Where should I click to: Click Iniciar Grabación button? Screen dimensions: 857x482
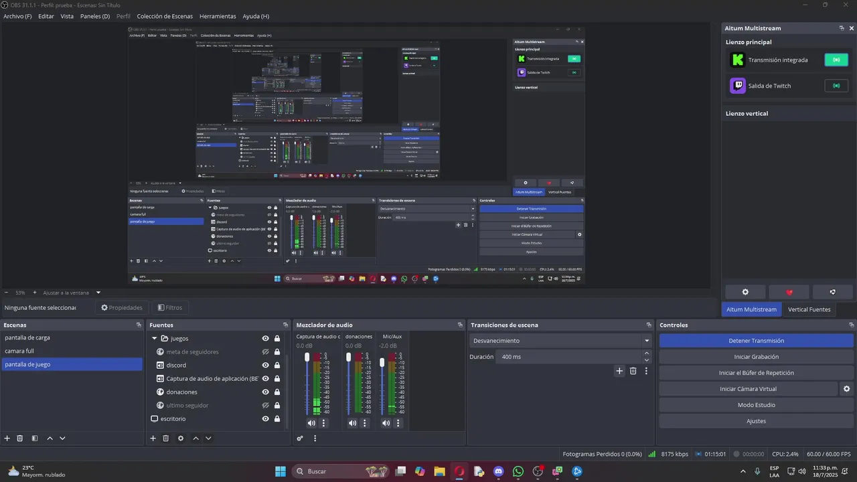click(x=756, y=357)
